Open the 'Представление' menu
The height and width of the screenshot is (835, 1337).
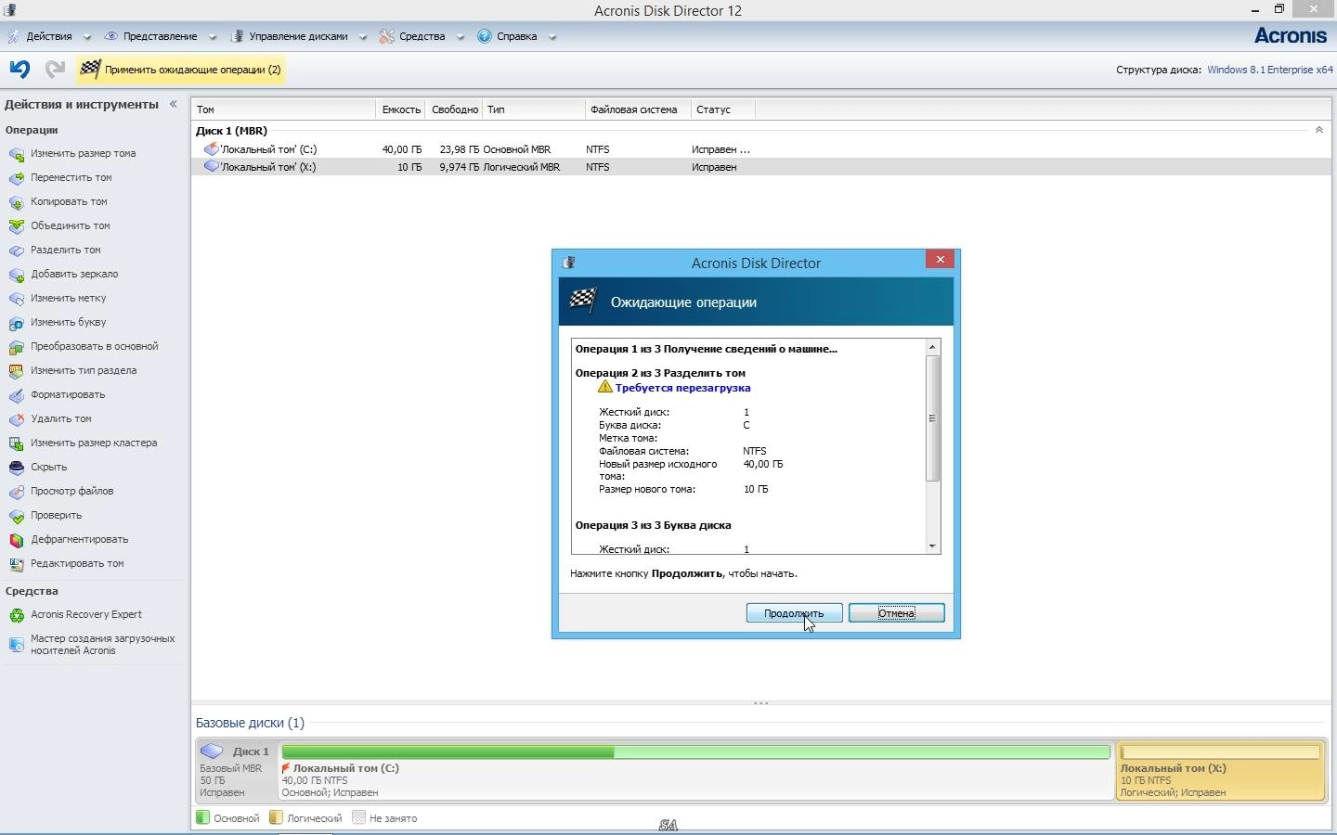coord(160,37)
